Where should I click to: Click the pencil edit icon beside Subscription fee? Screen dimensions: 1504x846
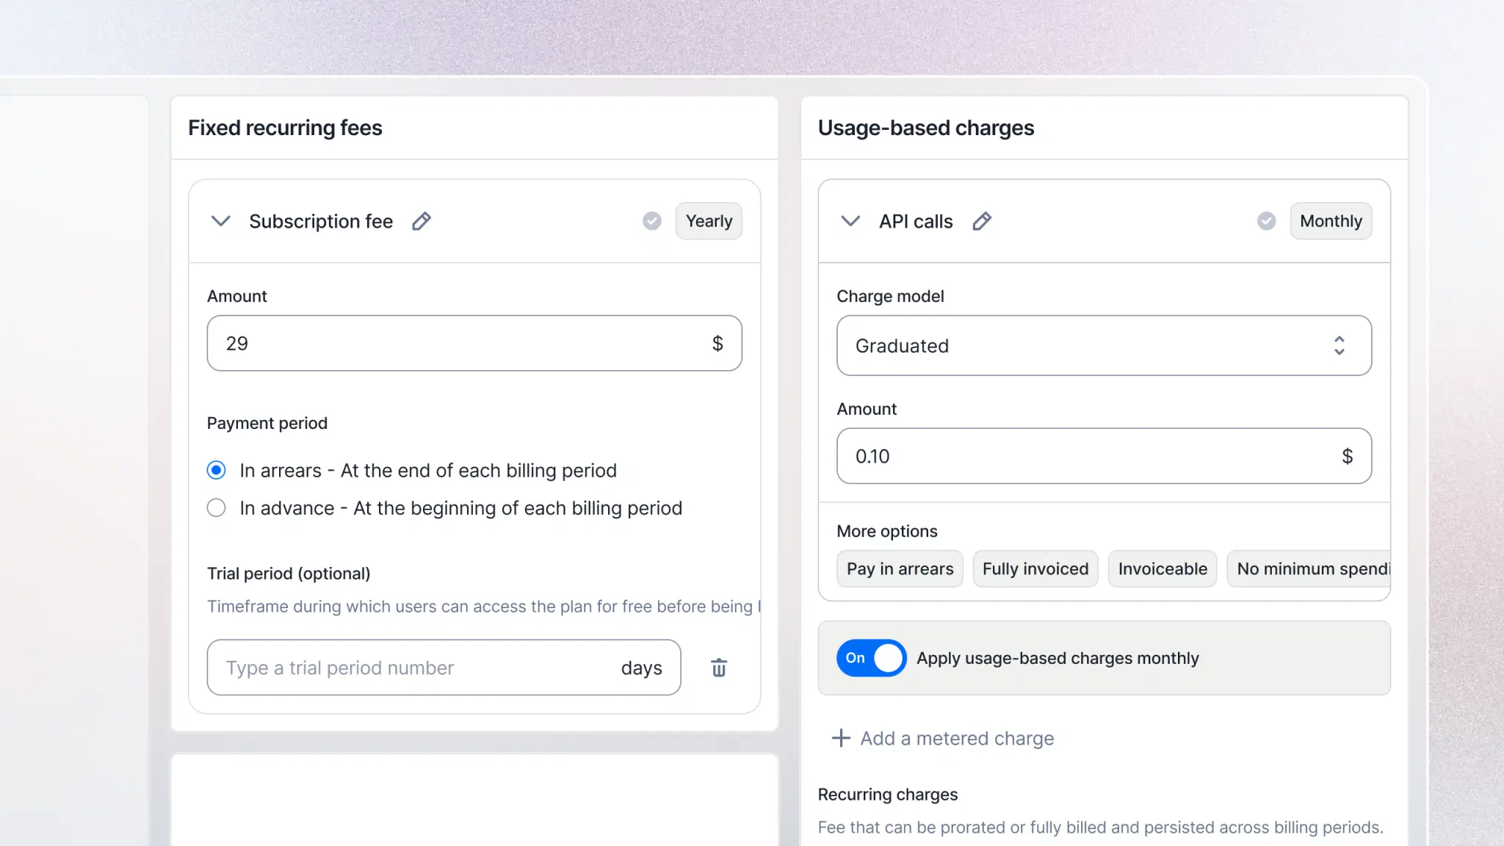[x=422, y=221]
